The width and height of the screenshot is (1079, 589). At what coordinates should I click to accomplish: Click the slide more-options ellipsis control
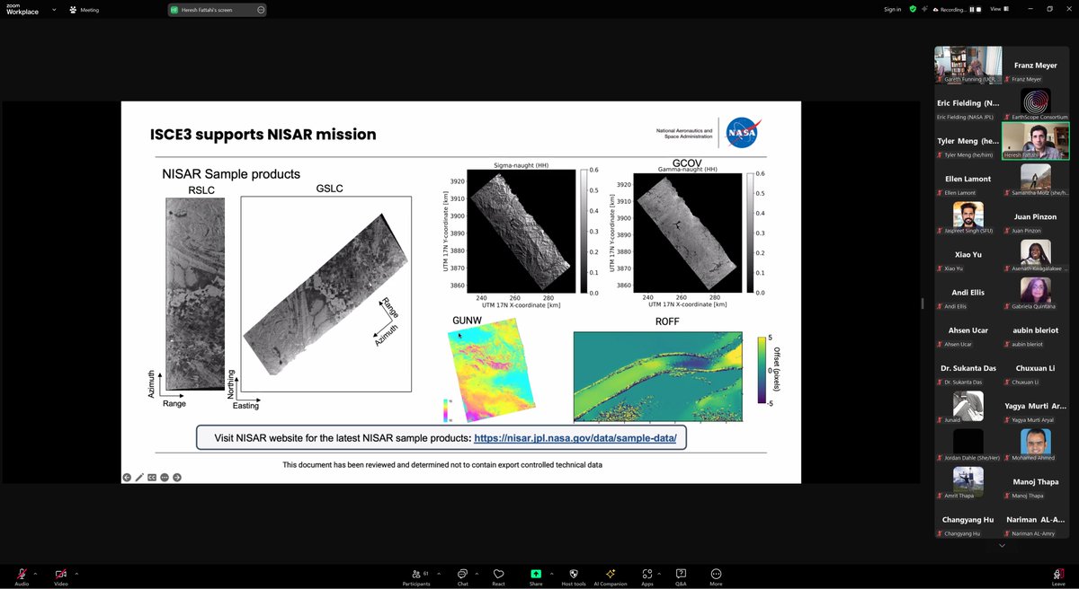(165, 477)
